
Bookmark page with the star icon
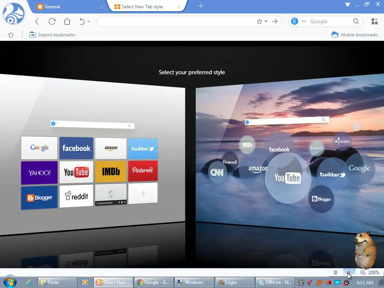(259, 21)
